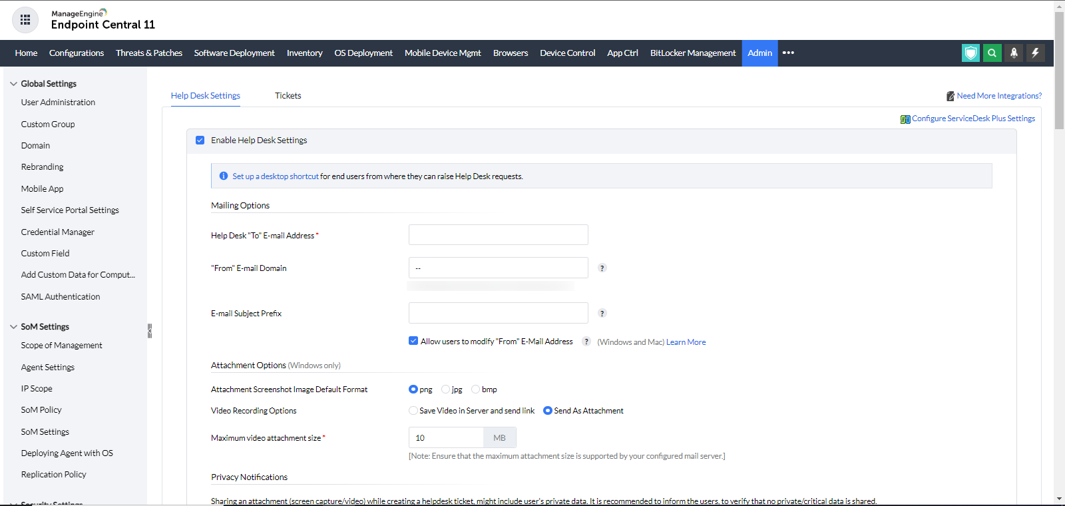Open the more menus ellipsis in navbar
This screenshot has height=506, width=1065.
[x=788, y=53]
